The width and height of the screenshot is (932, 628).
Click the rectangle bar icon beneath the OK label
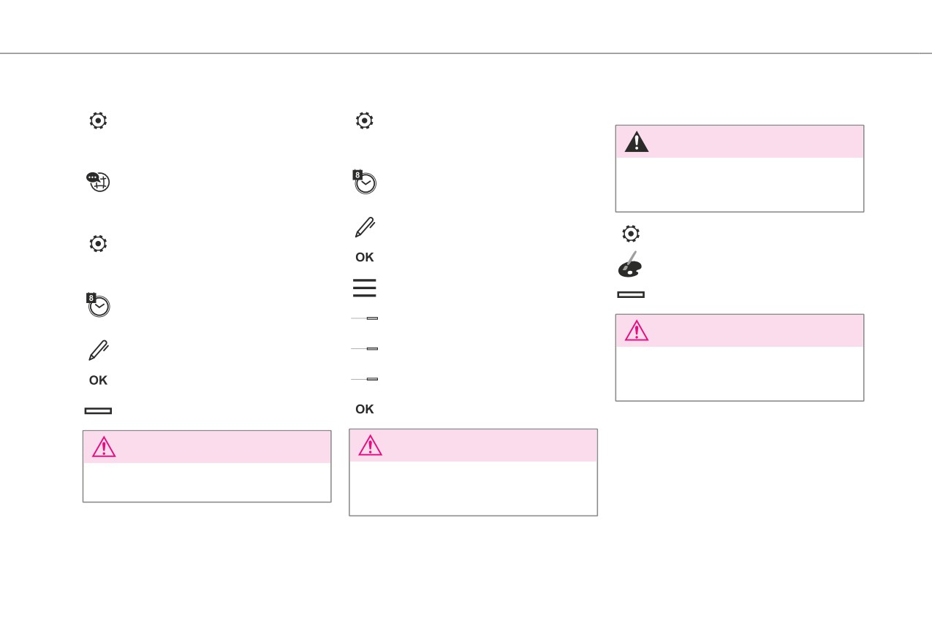click(x=98, y=410)
